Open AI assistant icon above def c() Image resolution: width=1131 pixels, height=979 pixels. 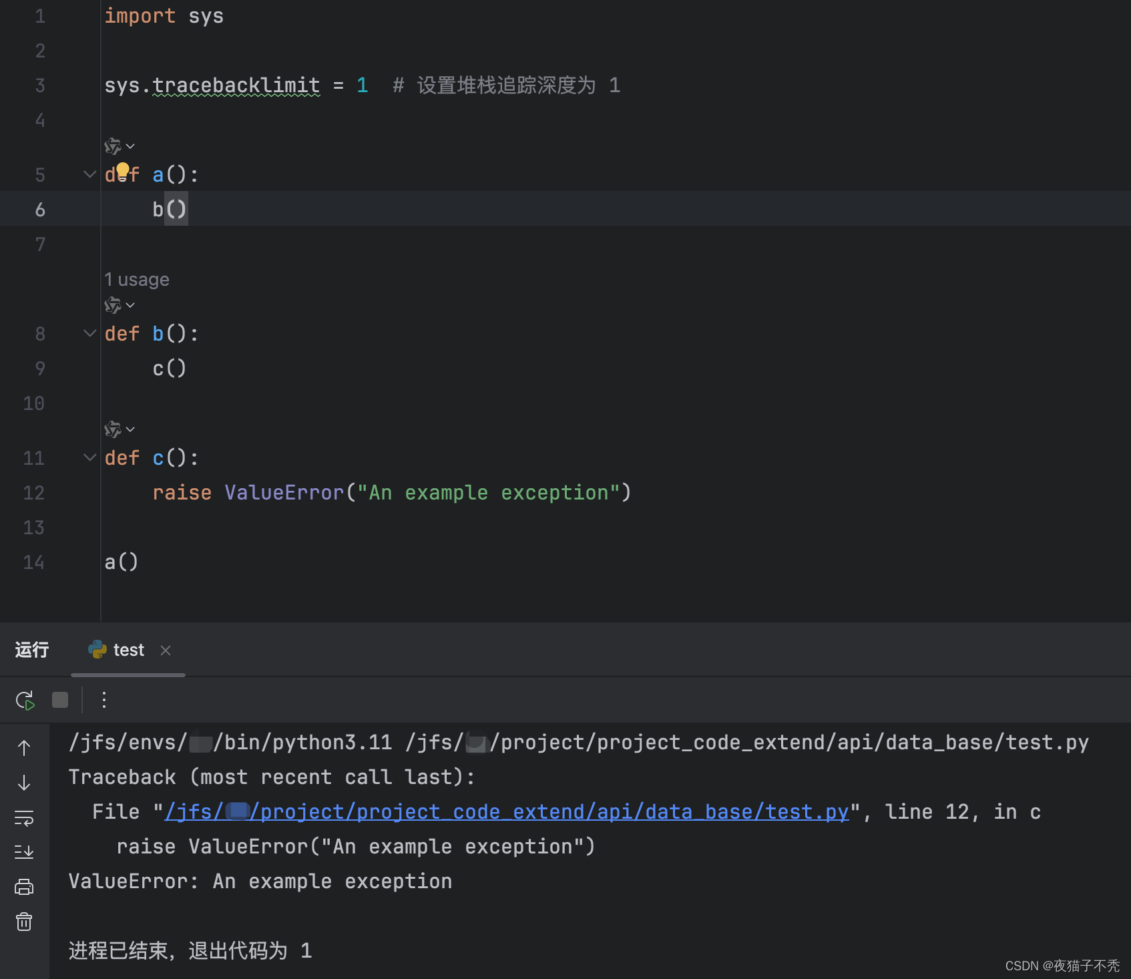113,429
